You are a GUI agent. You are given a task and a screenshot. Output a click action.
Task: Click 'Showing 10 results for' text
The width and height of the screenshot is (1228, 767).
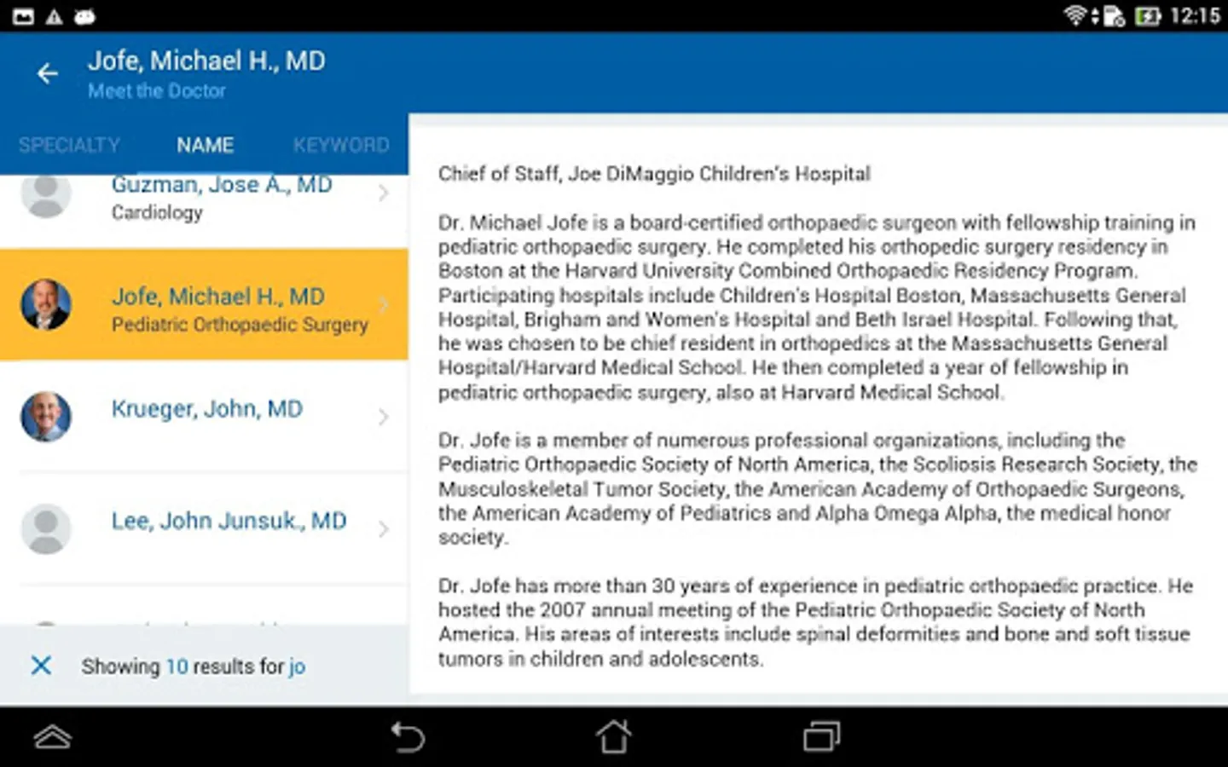(x=182, y=666)
